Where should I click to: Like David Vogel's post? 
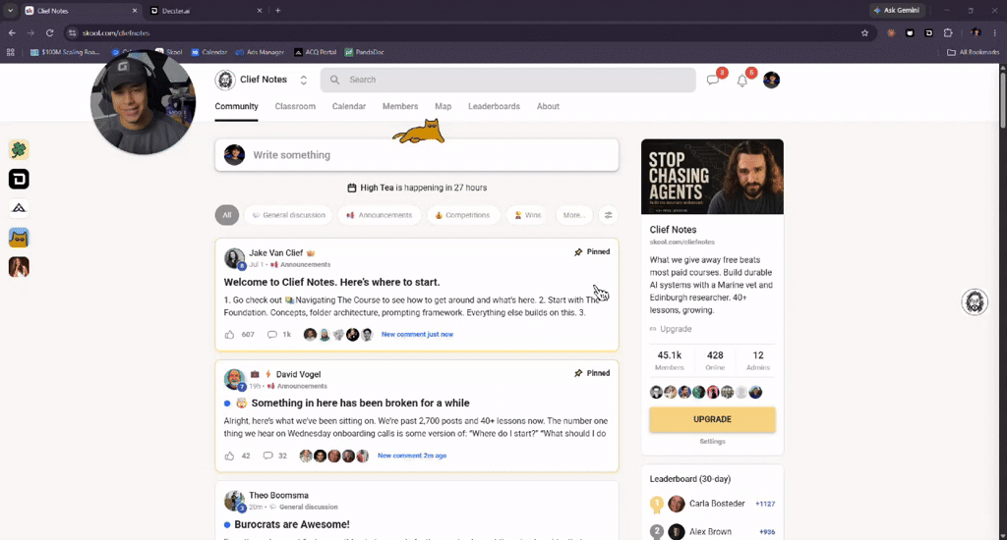pos(229,456)
